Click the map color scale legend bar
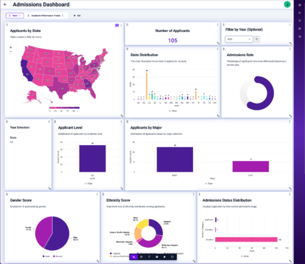 coord(64,108)
